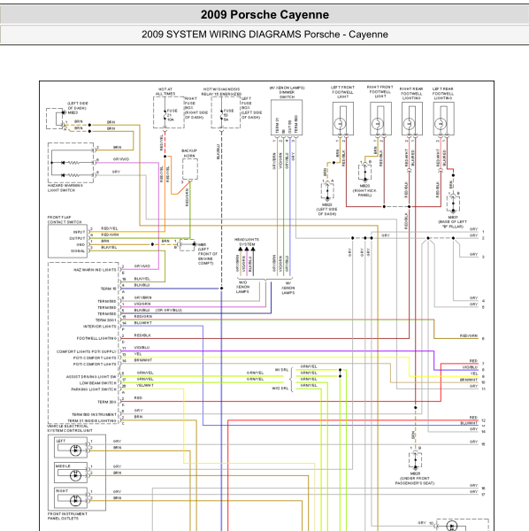This screenshot has width=529, height=531.
Task: Click the "W/O XENON LAMPS" label
Action: pyautogui.click(x=243, y=287)
